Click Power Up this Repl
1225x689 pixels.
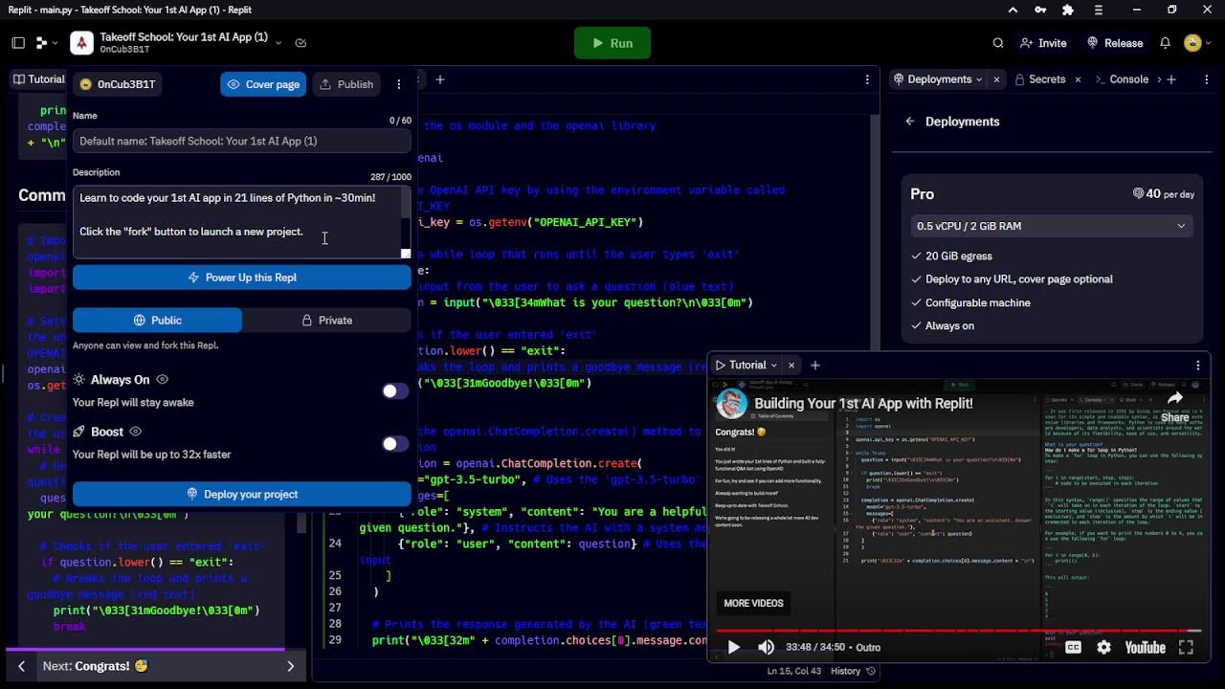pyautogui.click(x=241, y=278)
